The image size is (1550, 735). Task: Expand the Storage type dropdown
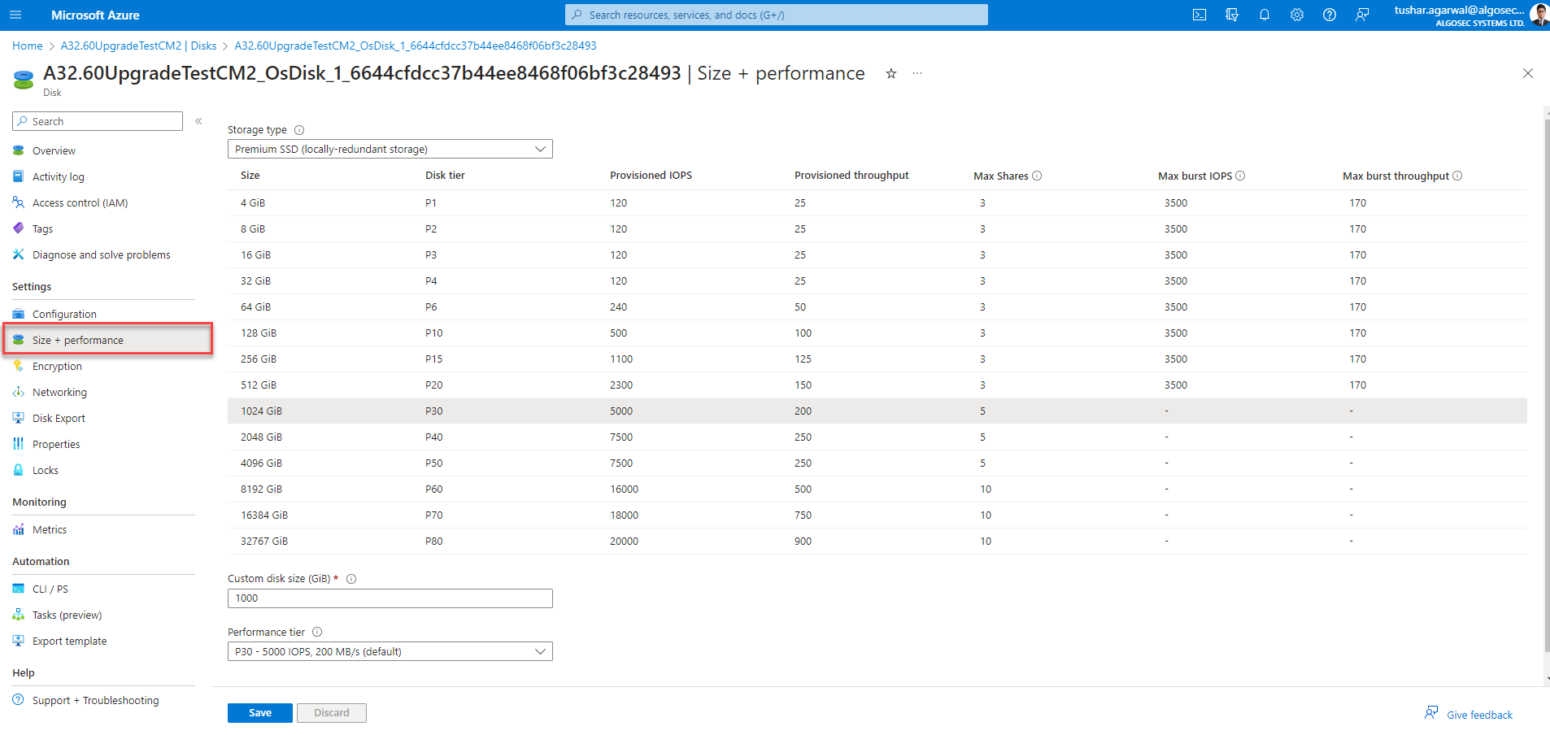click(390, 149)
